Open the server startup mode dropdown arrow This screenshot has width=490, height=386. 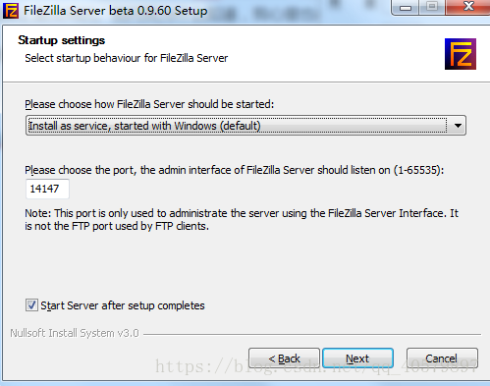pyautogui.click(x=458, y=126)
